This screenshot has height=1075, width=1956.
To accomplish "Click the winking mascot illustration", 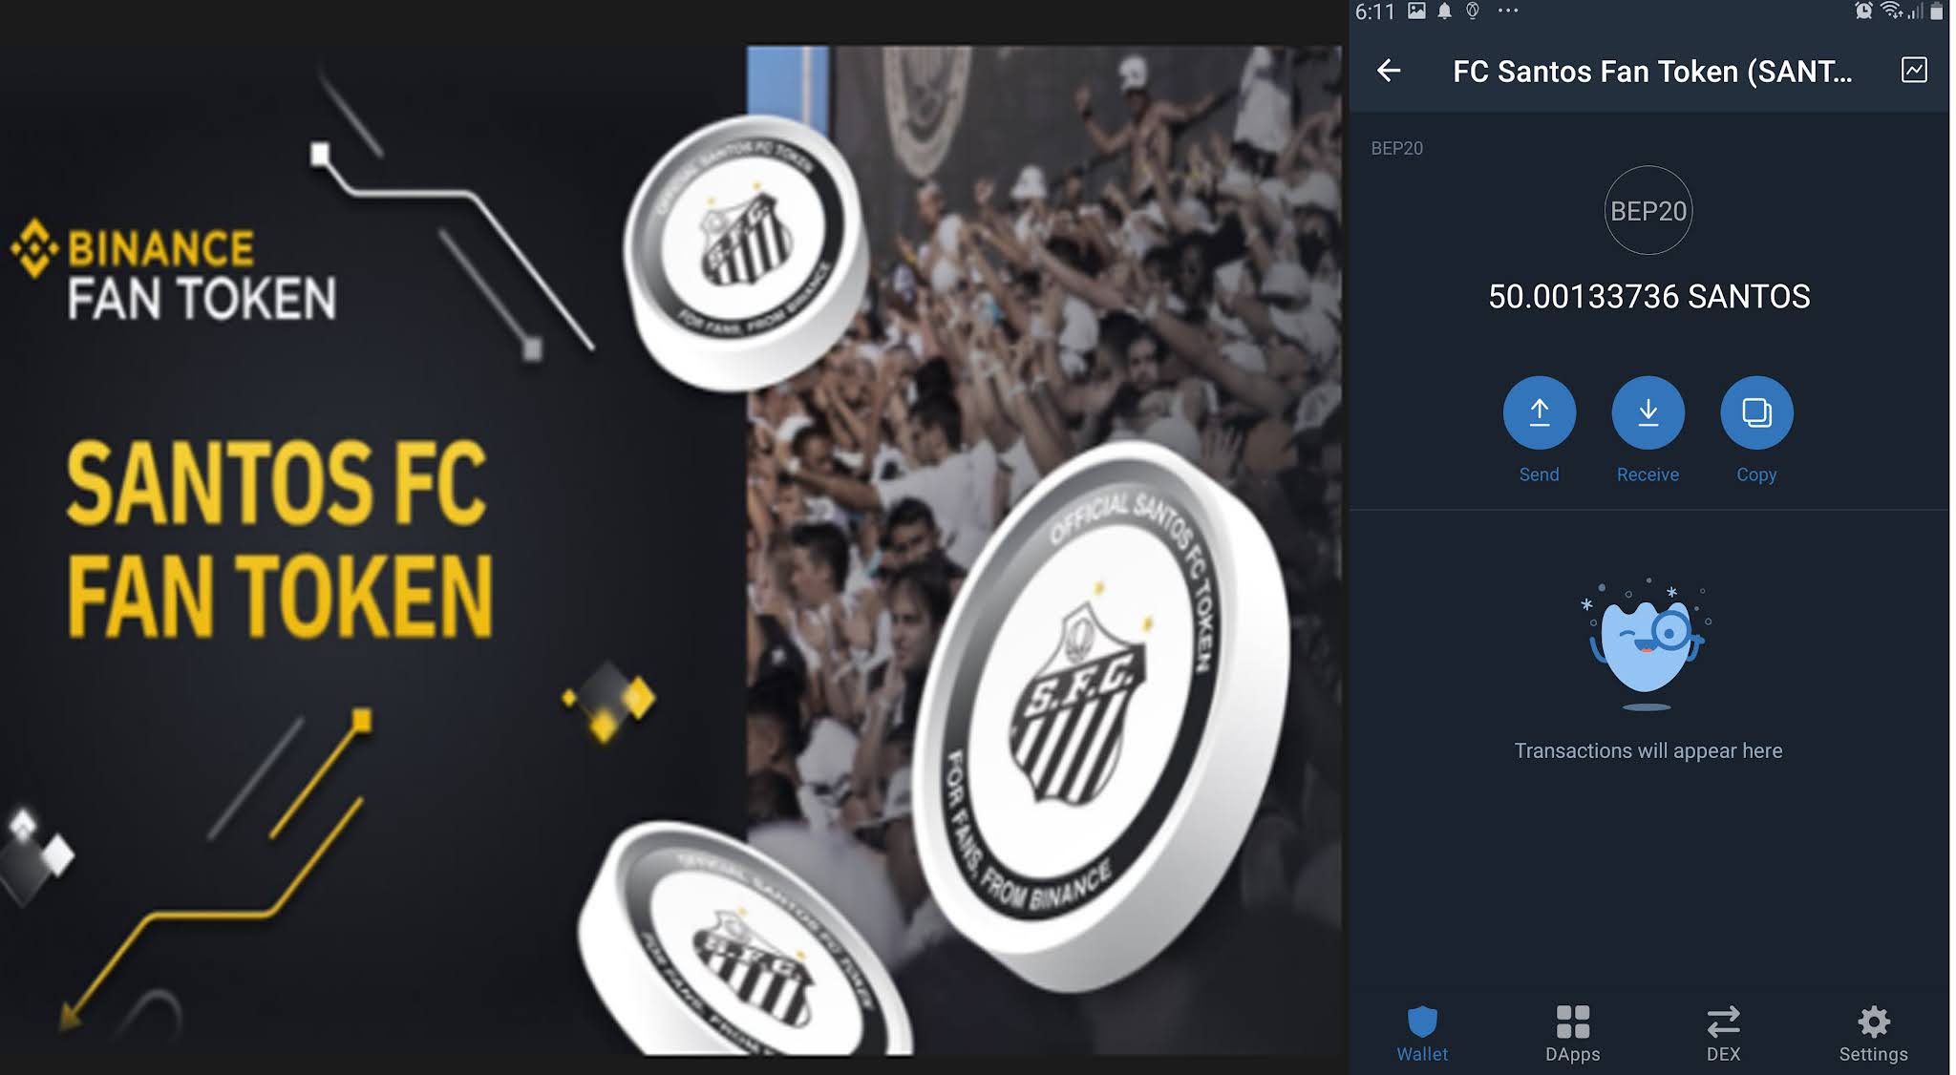I will coord(1648,645).
